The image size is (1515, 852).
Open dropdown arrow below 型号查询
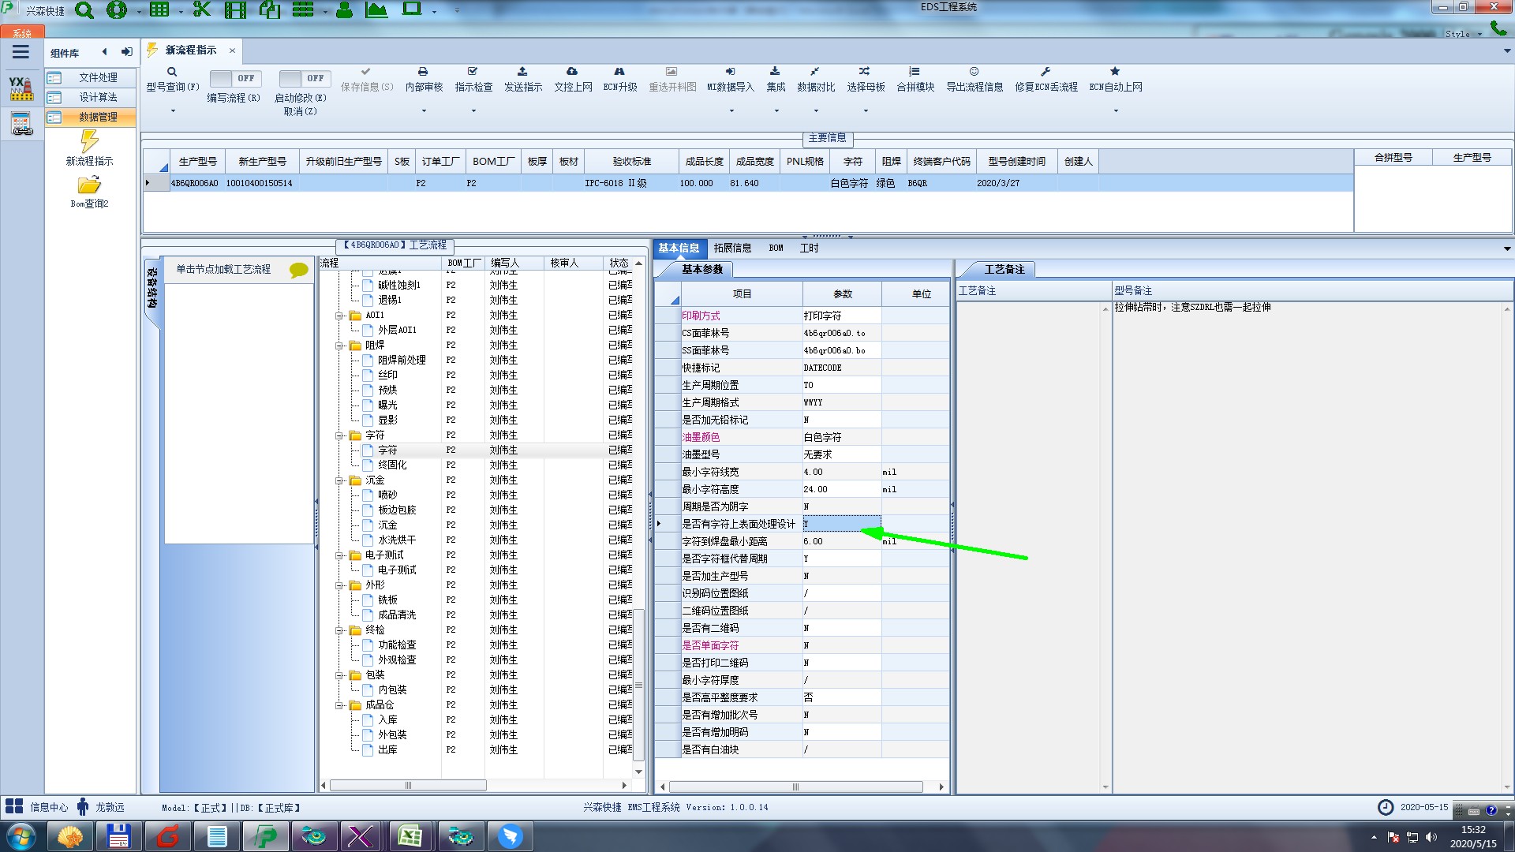point(173,110)
